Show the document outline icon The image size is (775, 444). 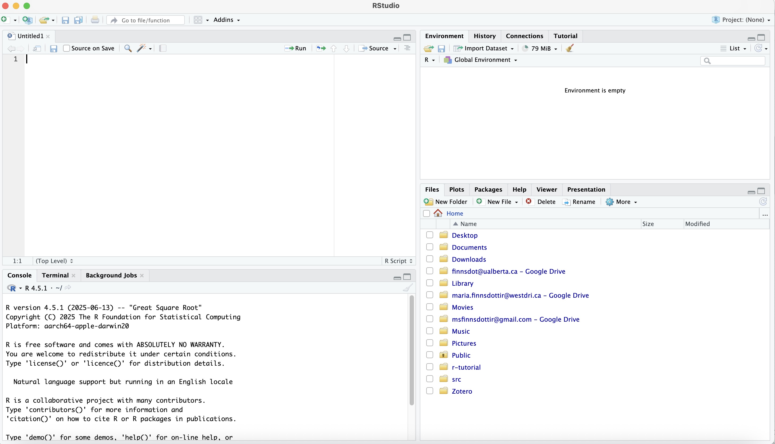(407, 48)
